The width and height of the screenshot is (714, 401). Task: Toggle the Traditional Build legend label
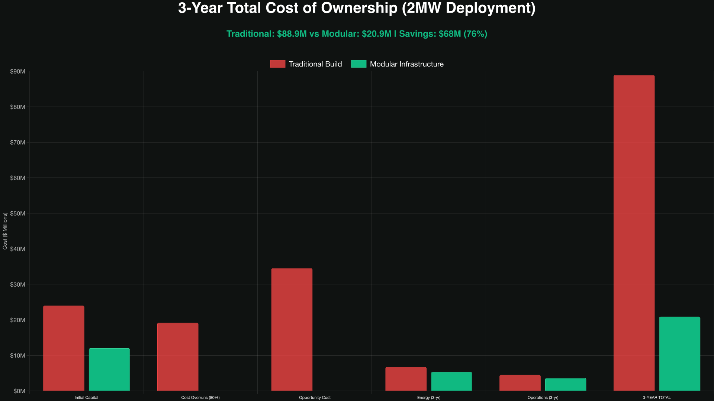click(315, 64)
